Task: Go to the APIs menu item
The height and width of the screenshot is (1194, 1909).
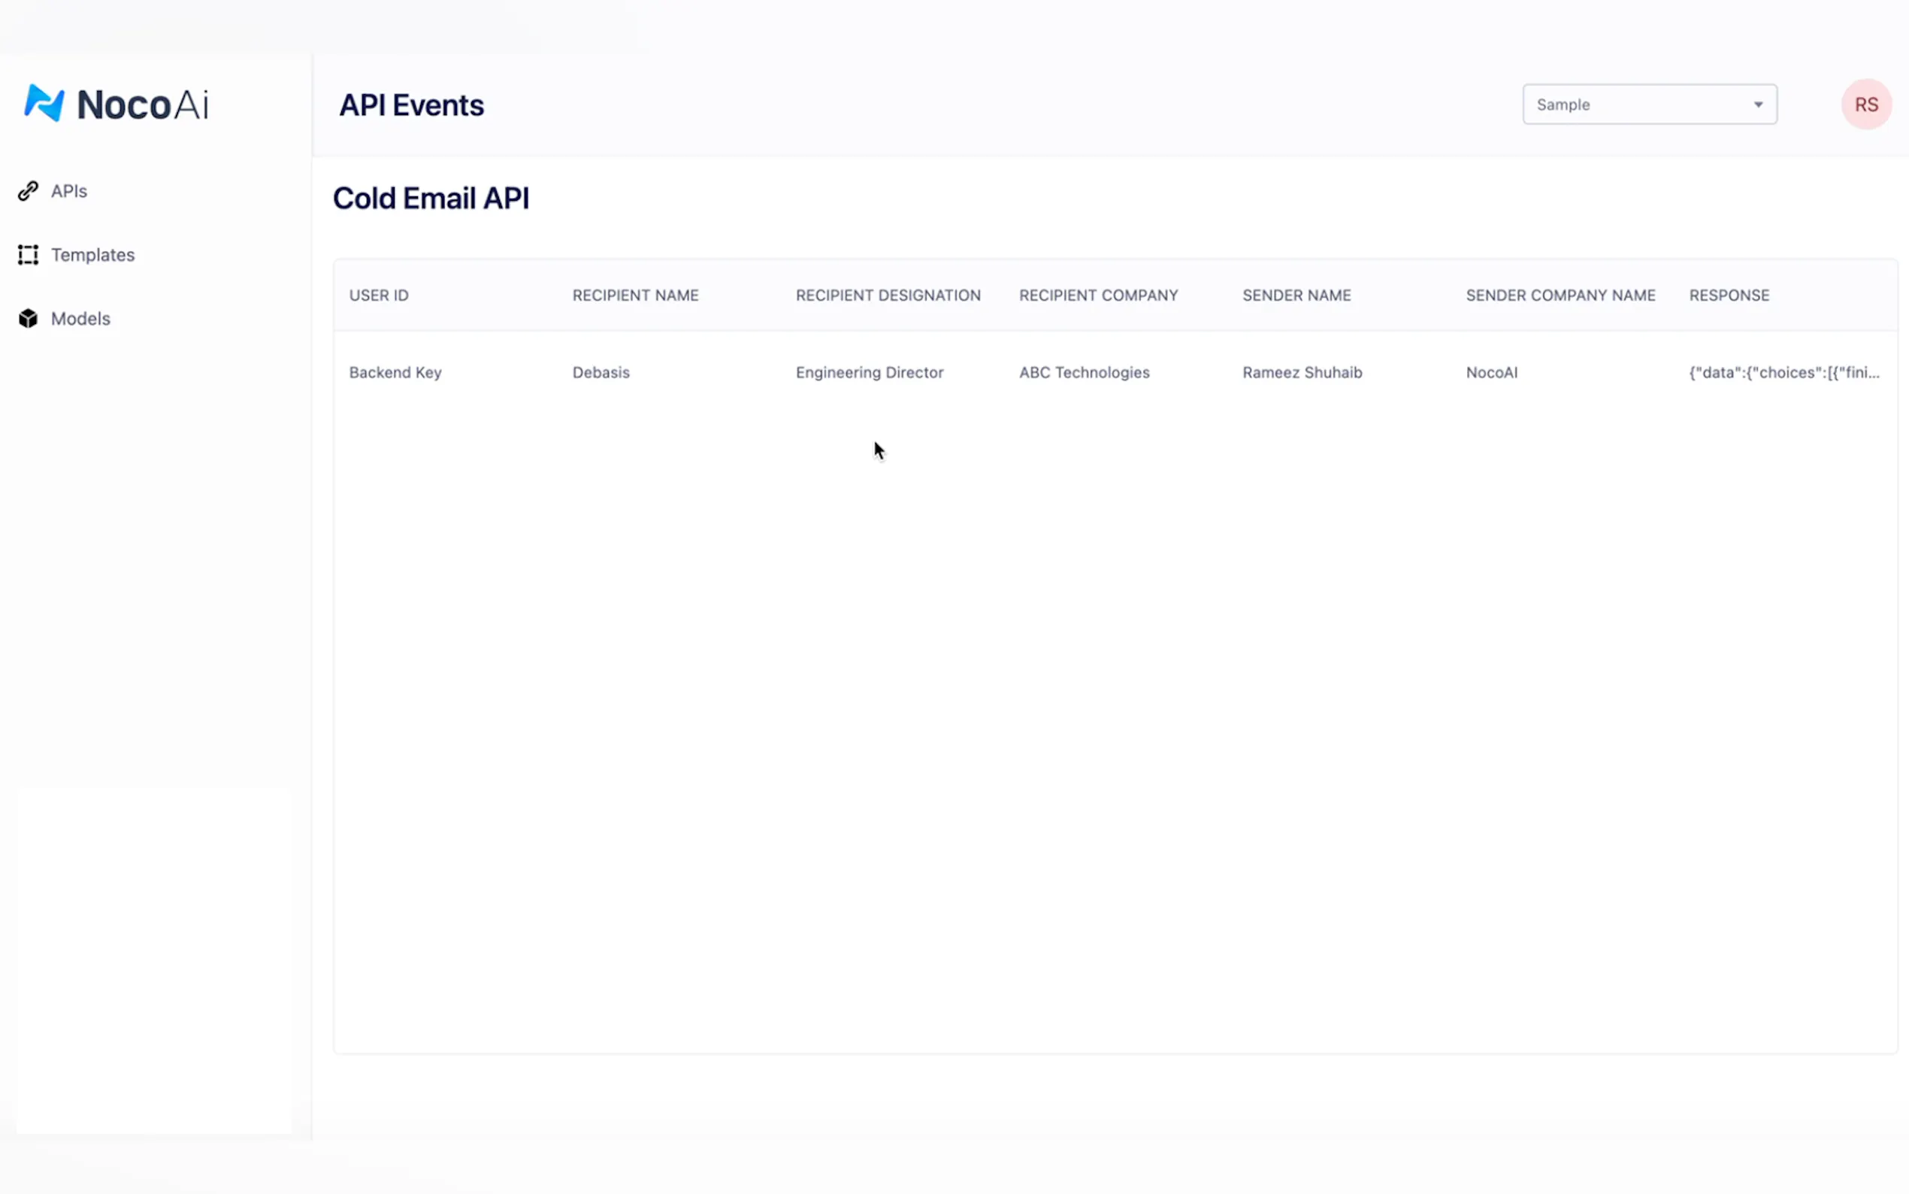Action: tap(69, 191)
